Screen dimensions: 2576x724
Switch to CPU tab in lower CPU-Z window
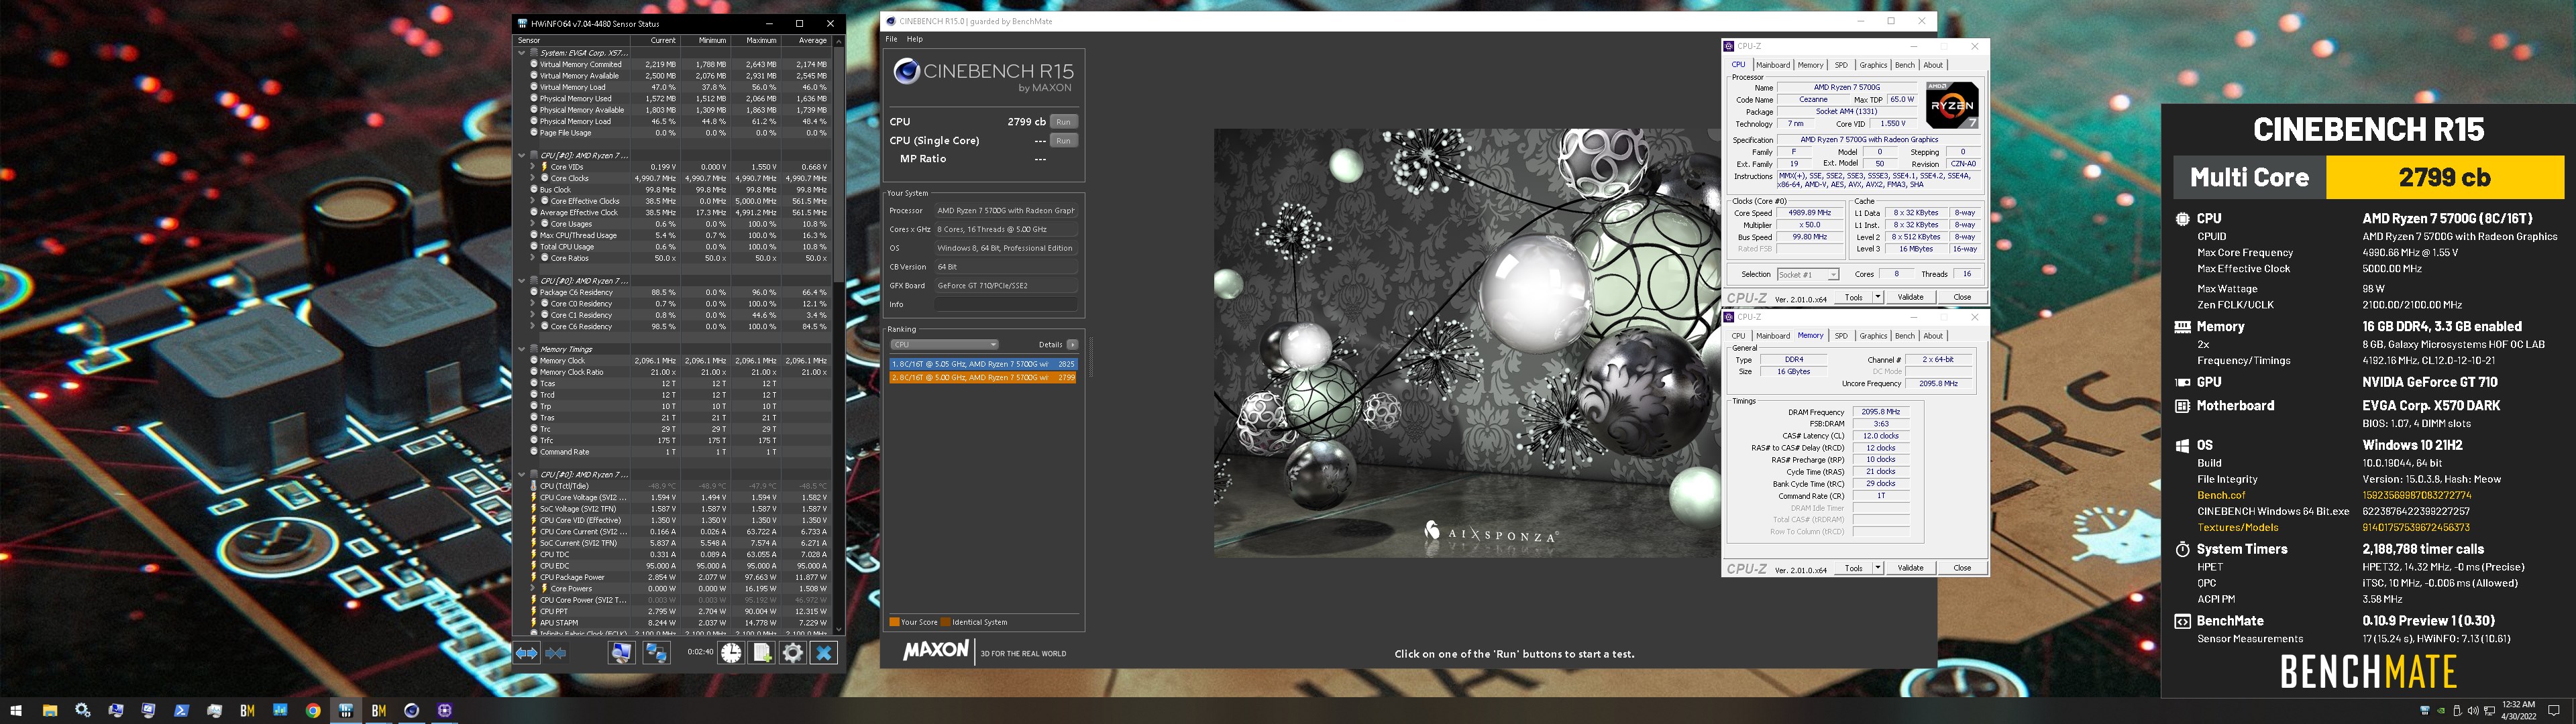[x=1738, y=336]
